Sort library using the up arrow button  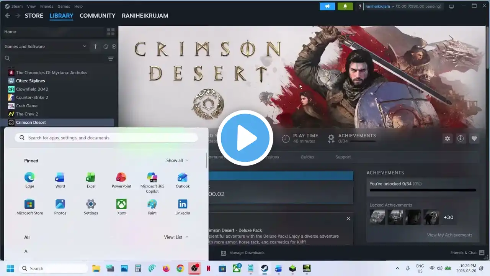(95, 46)
